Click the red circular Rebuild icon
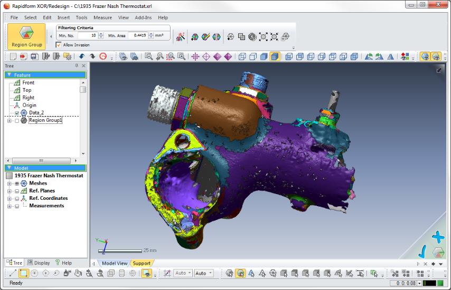This screenshot has width=451, height=290. (103, 56)
